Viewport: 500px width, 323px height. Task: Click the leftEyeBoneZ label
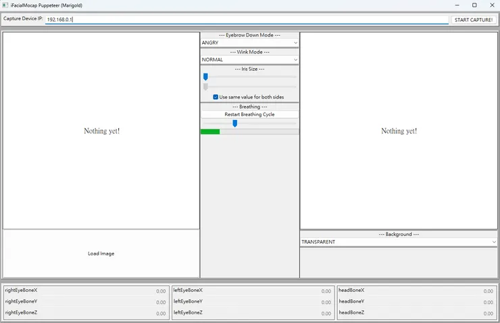[x=188, y=312]
